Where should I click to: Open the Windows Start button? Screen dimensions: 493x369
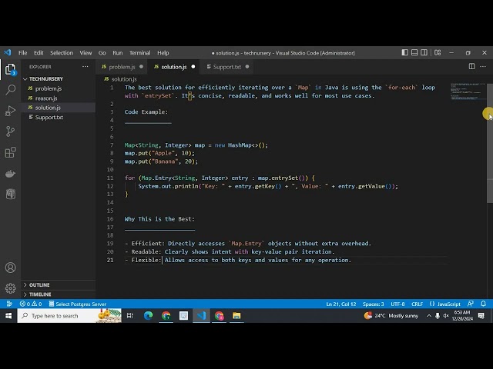coord(8,316)
